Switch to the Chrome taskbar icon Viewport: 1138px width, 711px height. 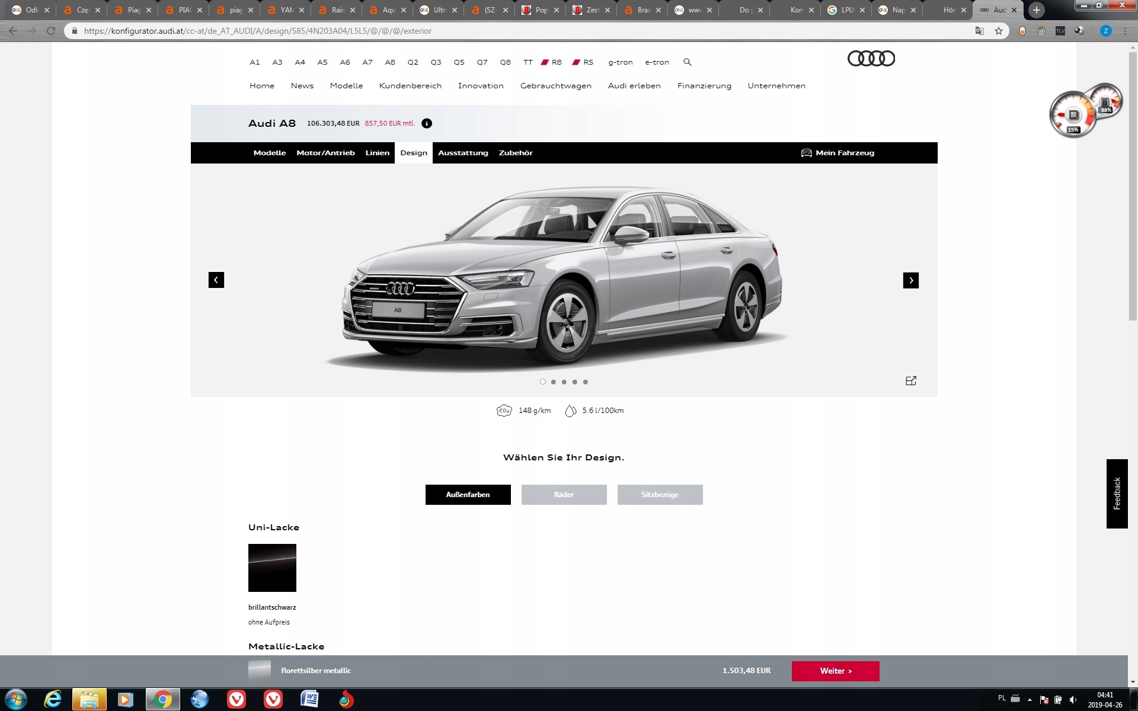tap(162, 700)
